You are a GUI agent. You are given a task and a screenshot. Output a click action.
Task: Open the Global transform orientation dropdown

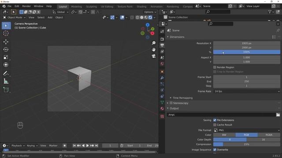pos(61,12)
